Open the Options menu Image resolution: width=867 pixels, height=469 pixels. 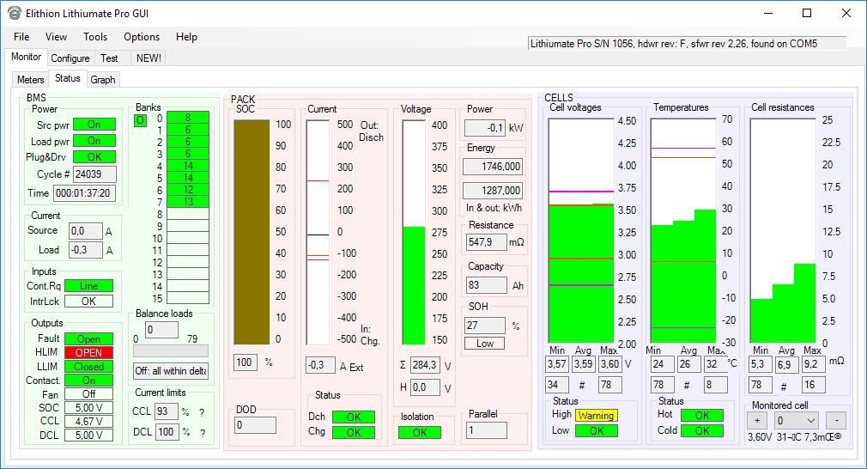[x=142, y=37]
